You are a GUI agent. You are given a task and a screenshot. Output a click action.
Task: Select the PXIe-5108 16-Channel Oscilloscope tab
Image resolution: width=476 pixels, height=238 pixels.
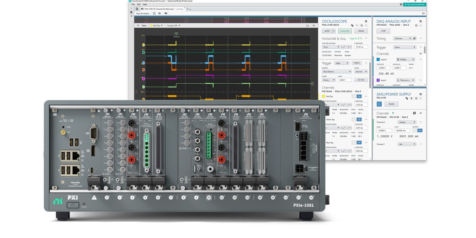163,9
